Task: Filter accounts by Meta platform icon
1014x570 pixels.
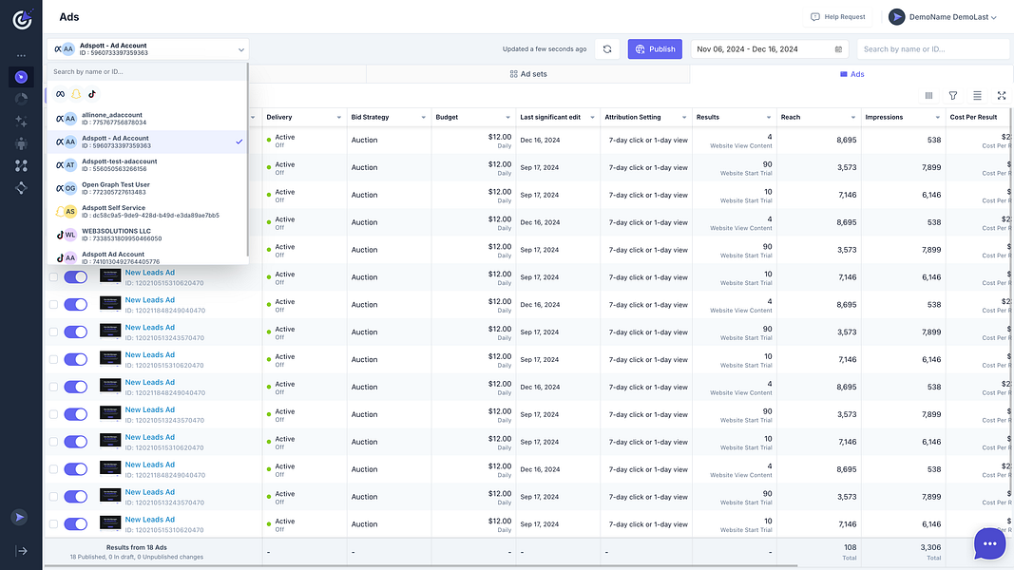Action: 60,94
